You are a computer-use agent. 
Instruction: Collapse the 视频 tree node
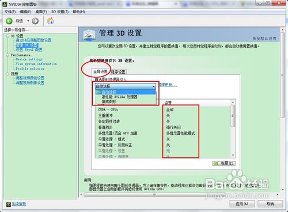click(7, 74)
